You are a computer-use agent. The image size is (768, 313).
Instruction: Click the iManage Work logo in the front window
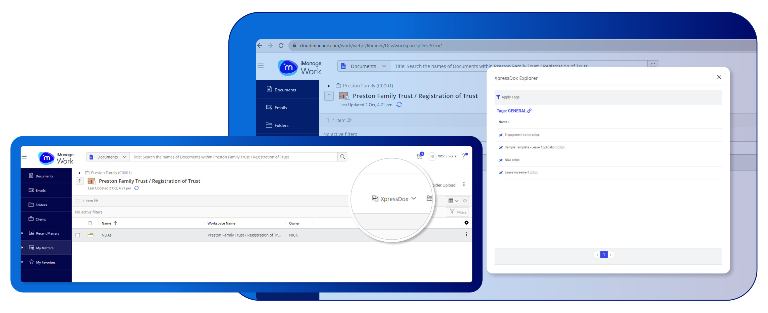pos(56,158)
